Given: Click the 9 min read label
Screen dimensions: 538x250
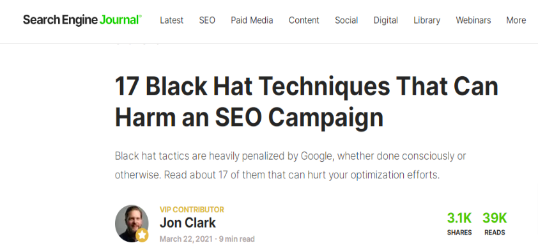Looking at the screenshot, I should pyautogui.click(x=237, y=239).
